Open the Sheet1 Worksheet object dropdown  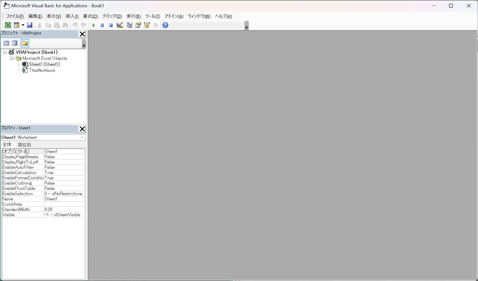[x=82, y=137]
